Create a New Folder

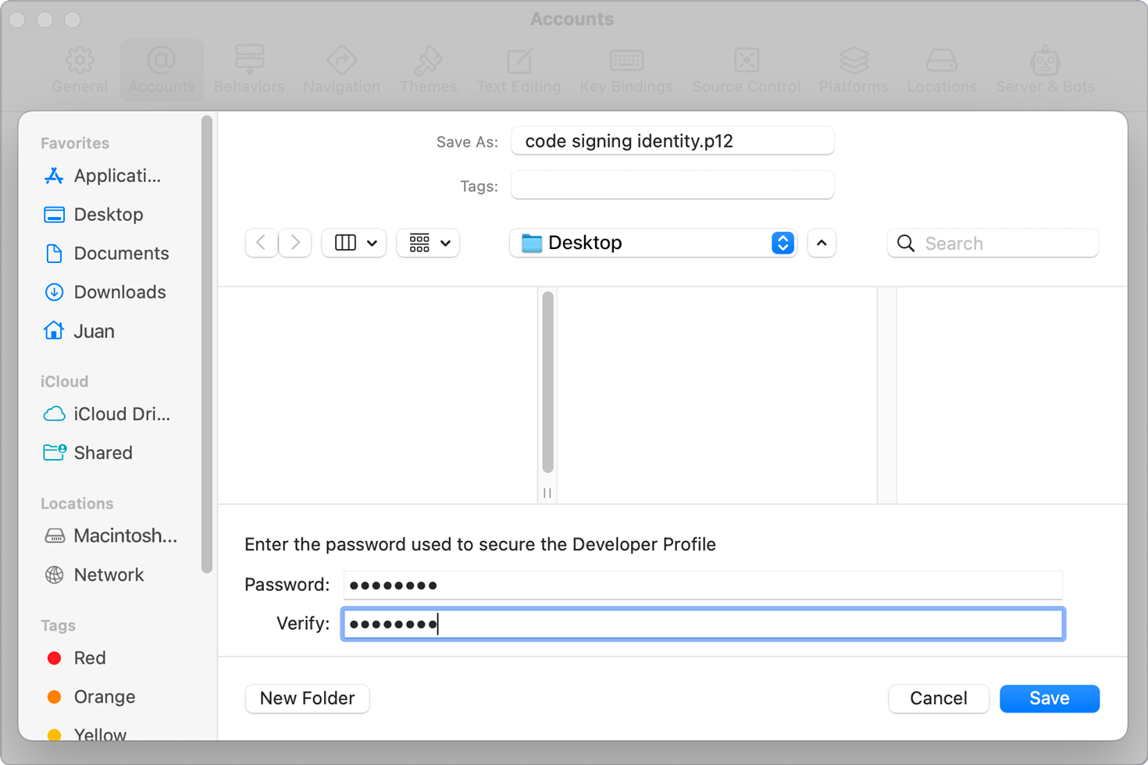click(x=307, y=698)
